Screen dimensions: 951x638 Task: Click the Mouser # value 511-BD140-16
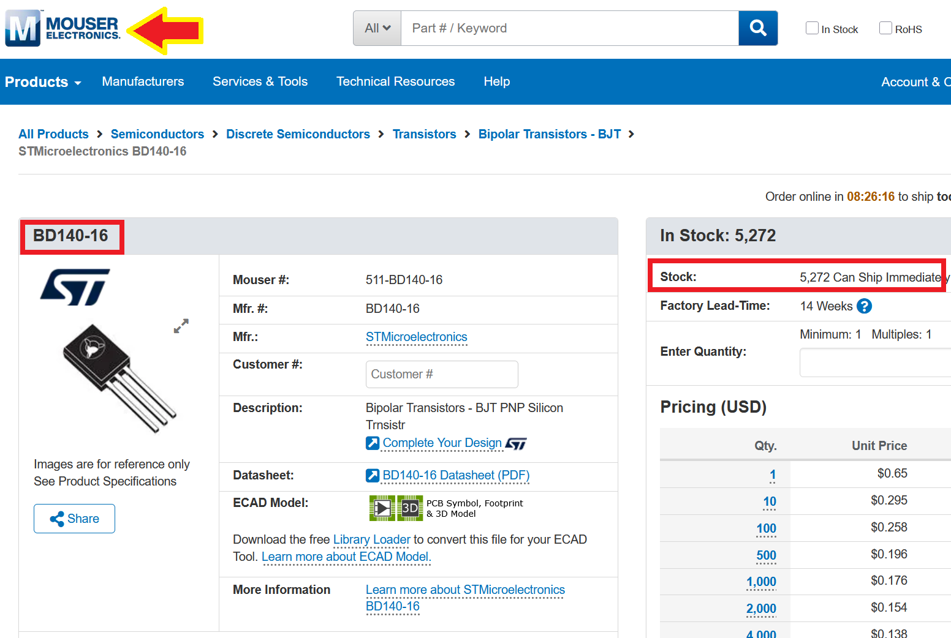[x=404, y=280]
